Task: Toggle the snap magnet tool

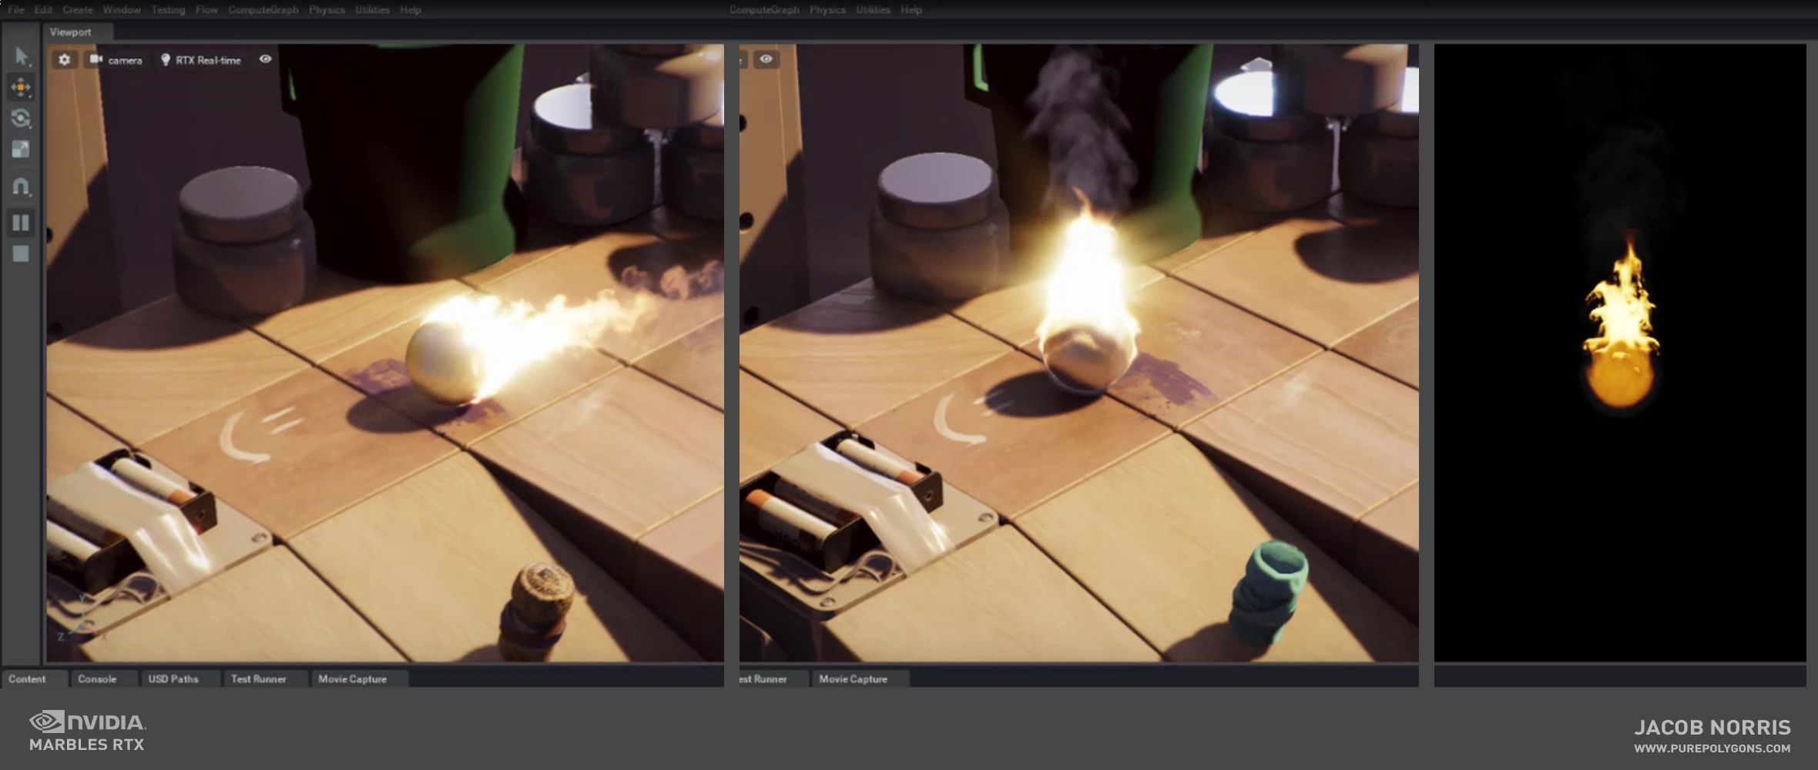Action: (x=22, y=185)
